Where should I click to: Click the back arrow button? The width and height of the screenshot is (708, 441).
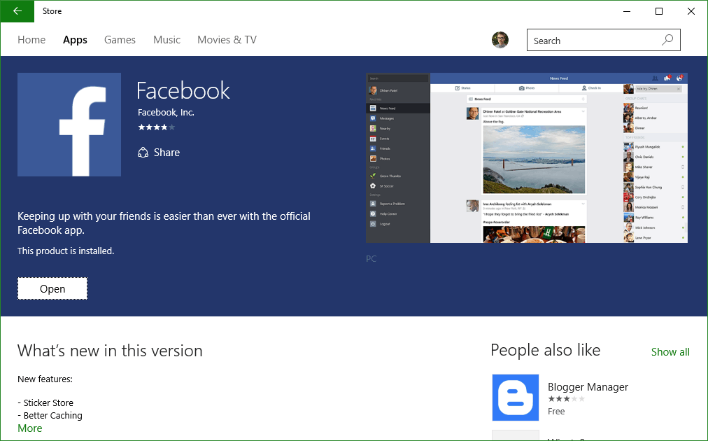17,11
